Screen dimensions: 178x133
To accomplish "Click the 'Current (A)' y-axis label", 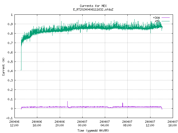I will tap(3, 66).
